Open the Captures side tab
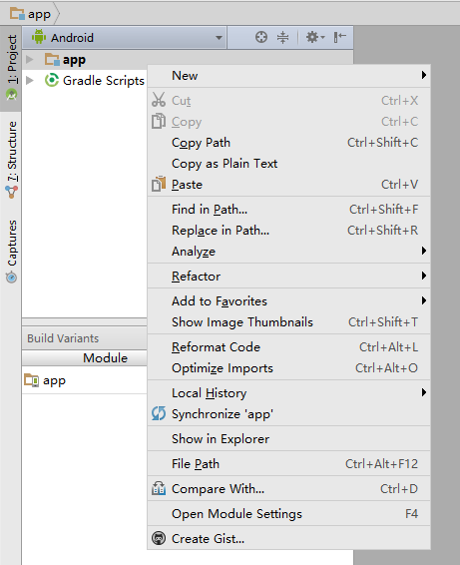This screenshot has width=460, height=565. tap(11, 251)
